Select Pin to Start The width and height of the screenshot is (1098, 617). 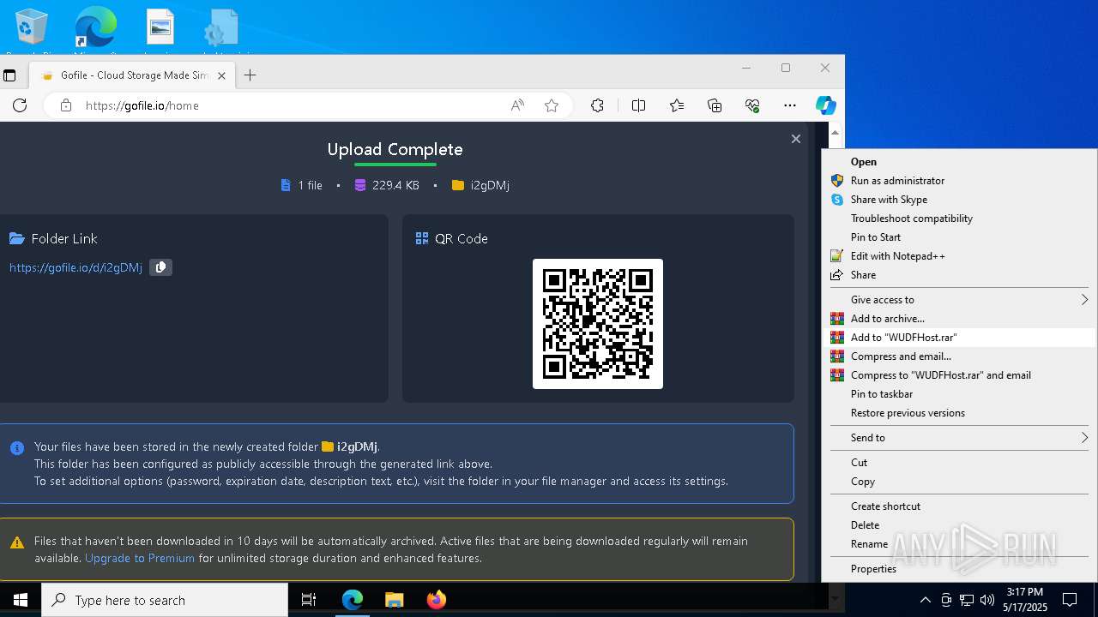coord(959,237)
